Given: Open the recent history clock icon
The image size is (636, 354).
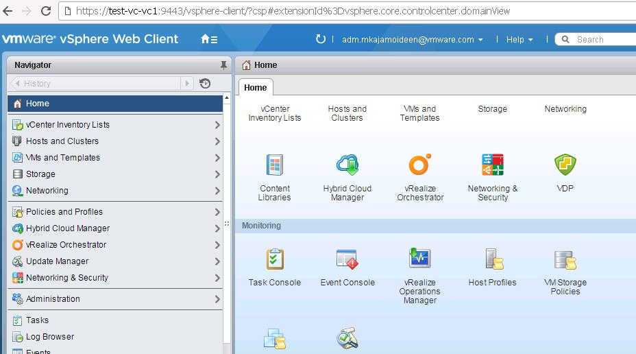Looking at the screenshot, I should pos(205,84).
